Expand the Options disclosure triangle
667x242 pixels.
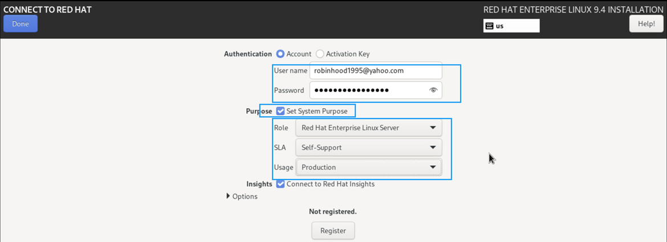[x=229, y=196]
